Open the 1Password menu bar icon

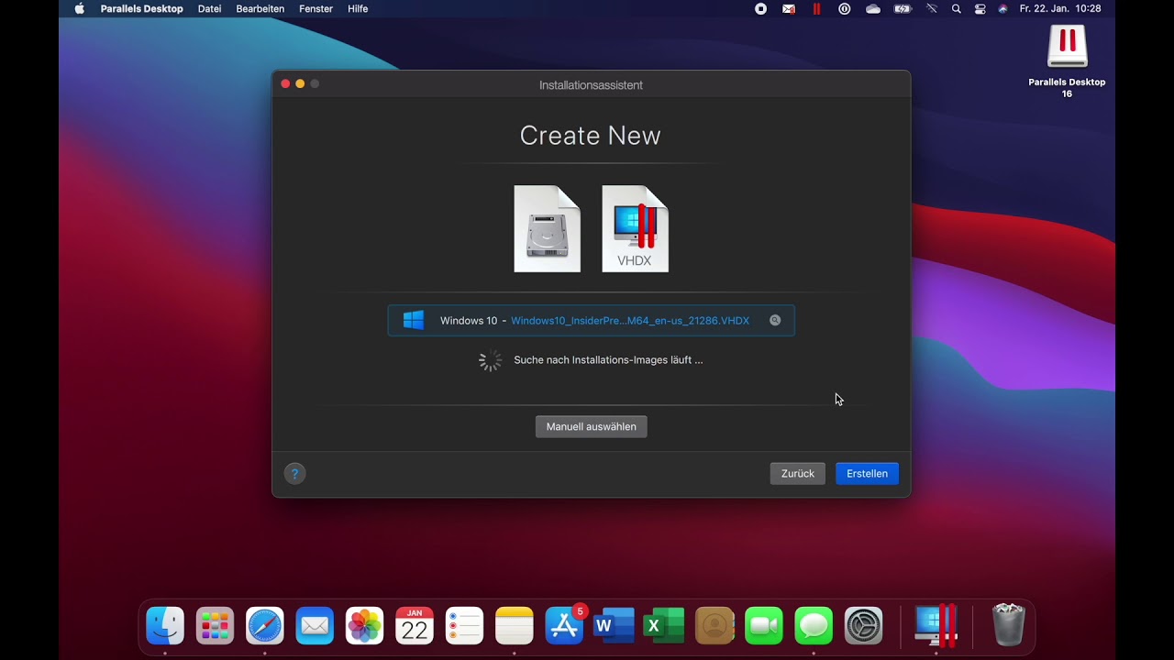click(x=845, y=9)
